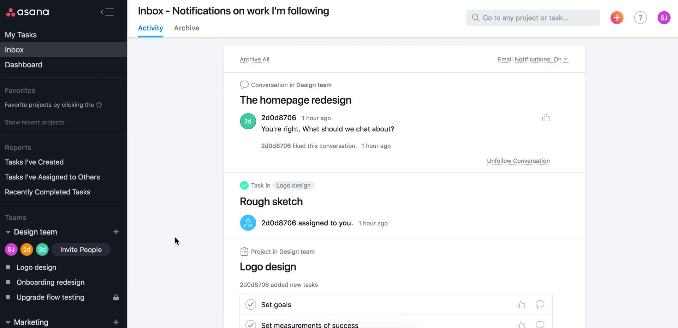Click the Marketing team name in sidebar

pyautogui.click(x=31, y=322)
